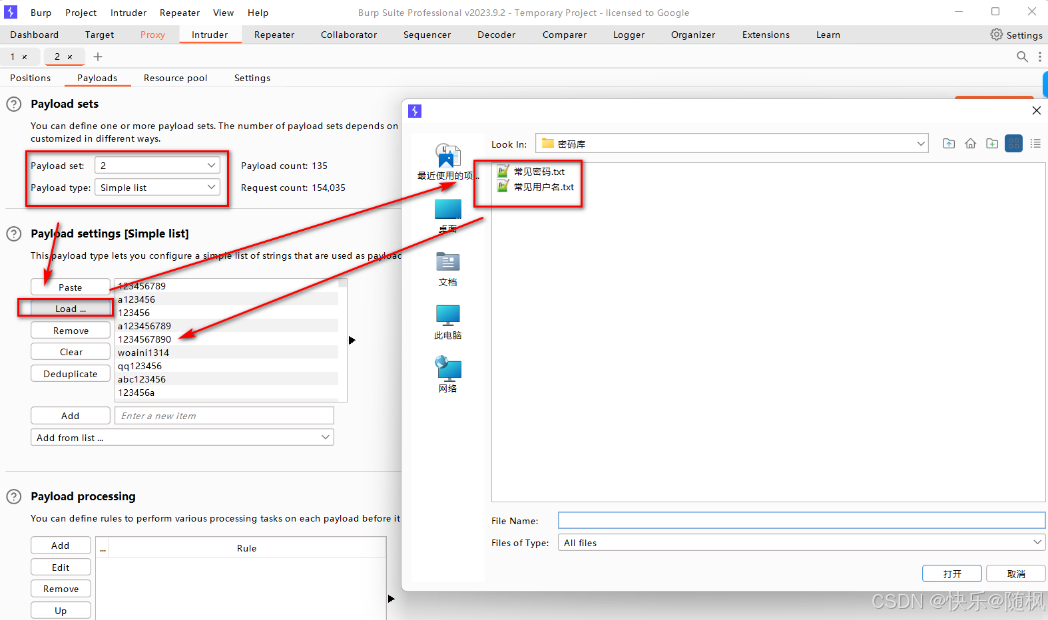This screenshot has width=1048, height=620.
Task: Remove payload processing rule
Action: 61,588
